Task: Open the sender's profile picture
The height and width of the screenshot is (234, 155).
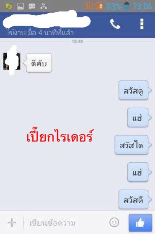Action: (x=12, y=61)
